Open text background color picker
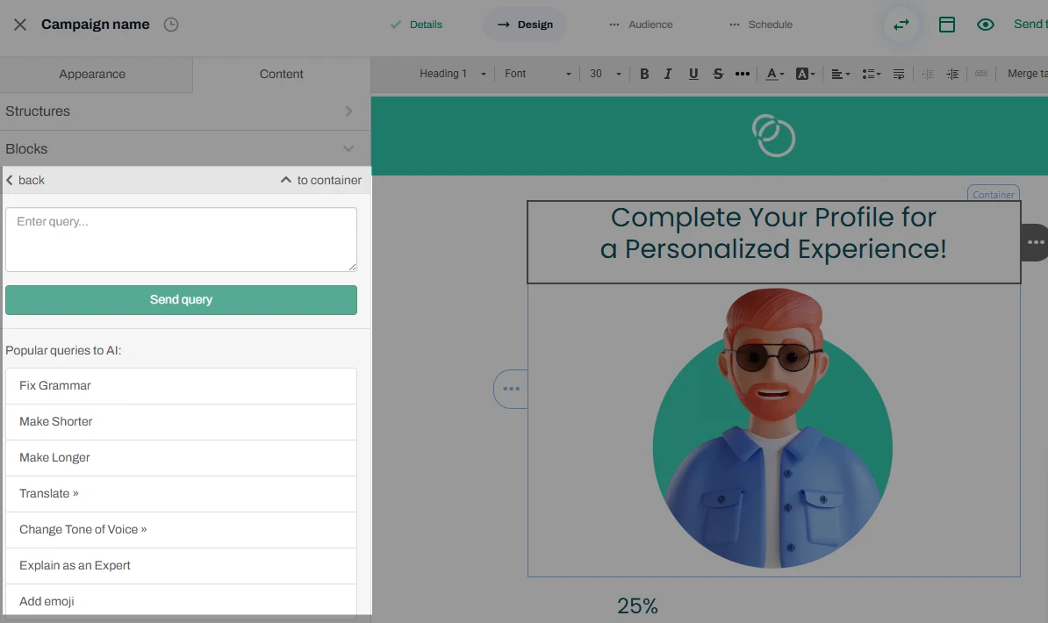The width and height of the screenshot is (1048, 623). click(805, 75)
